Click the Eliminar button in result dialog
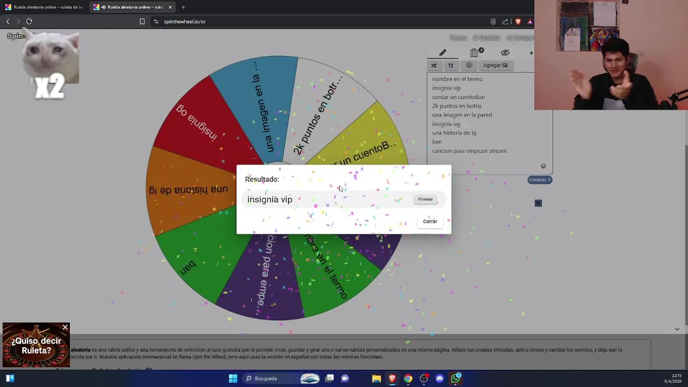This screenshot has width=688, height=387. (x=425, y=199)
